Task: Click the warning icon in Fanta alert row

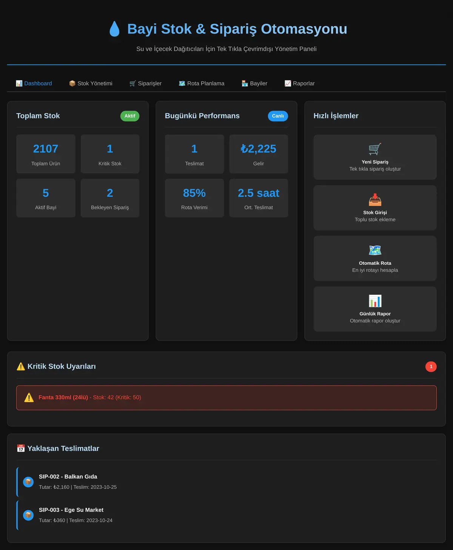Action: pos(29,397)
